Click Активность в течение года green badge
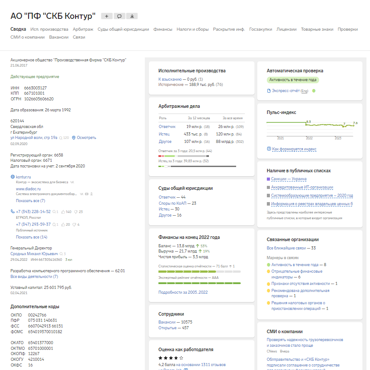370x370 pixels. point(293,80)
